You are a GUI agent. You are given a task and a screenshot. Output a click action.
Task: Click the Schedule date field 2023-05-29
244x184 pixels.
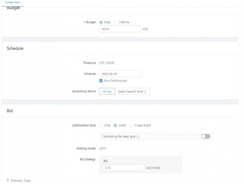click(120, 74)
